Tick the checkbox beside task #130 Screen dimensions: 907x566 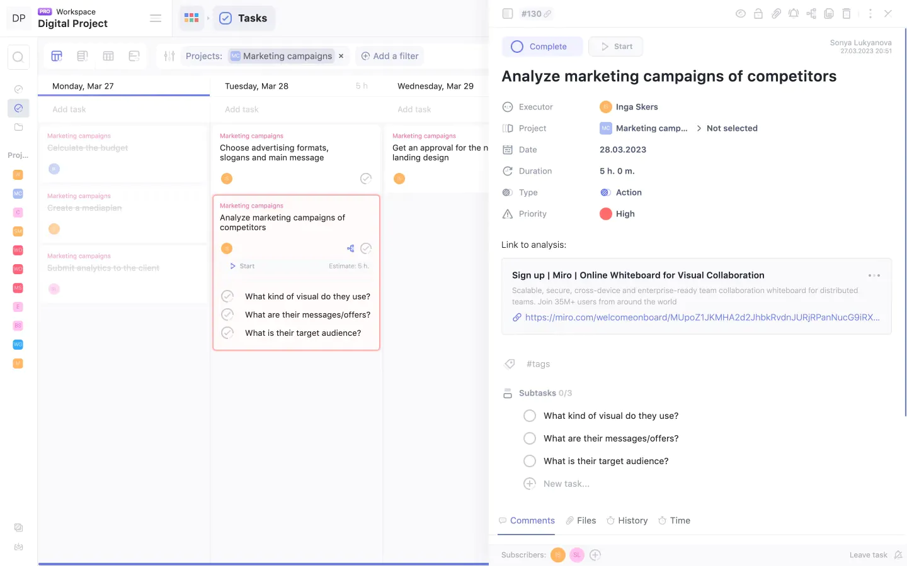(x=508, y=13)
